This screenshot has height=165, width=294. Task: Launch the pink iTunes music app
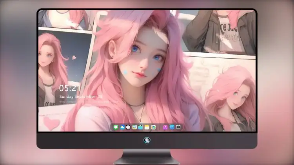165,127
